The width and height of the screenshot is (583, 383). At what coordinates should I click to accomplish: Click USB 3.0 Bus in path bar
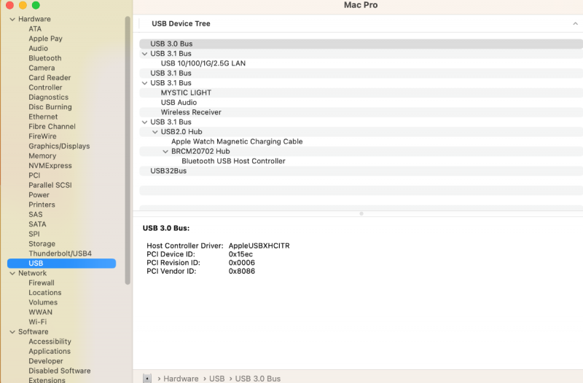tap(258, 379)
